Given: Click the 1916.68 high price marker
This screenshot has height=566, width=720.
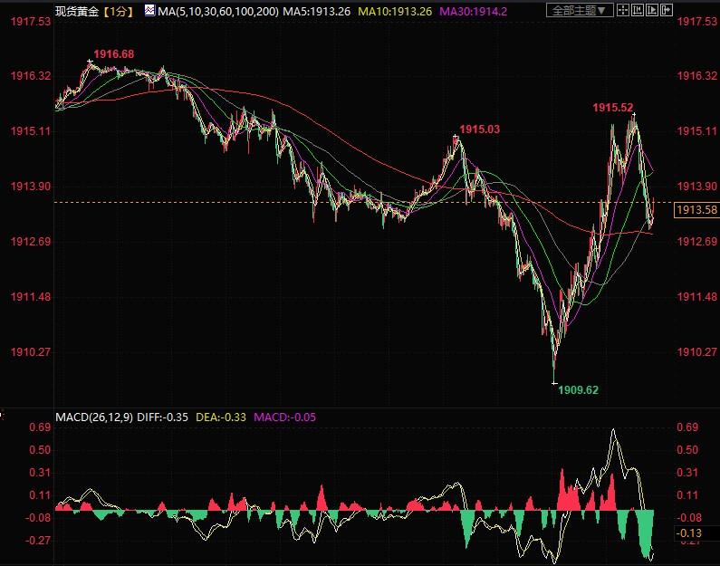Looking at the screenshot, I should 113,54.
